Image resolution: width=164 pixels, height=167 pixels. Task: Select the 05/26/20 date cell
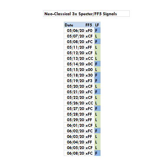[x=74, y=103]
